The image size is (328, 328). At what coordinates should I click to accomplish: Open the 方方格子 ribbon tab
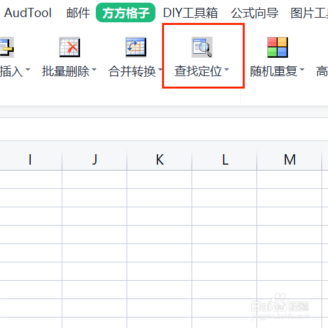pyautogui.click(x=125, y=12)
